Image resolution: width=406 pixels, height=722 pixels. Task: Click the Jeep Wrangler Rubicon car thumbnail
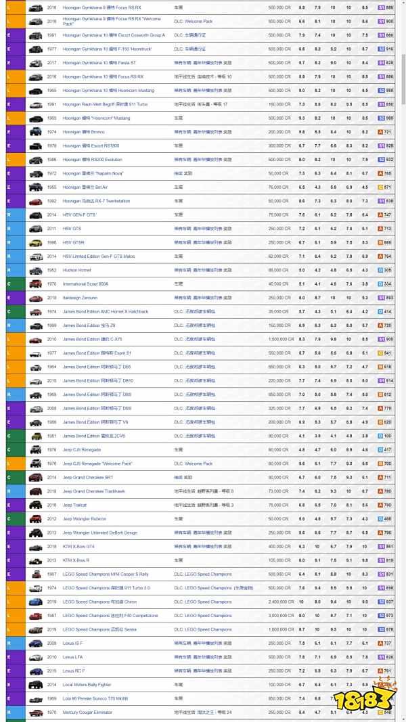[35, 519]
